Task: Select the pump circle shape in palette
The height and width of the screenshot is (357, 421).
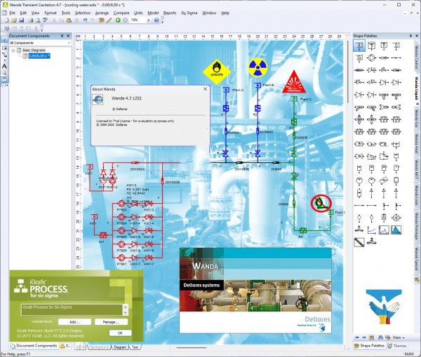Action: [x=372, y=57]
